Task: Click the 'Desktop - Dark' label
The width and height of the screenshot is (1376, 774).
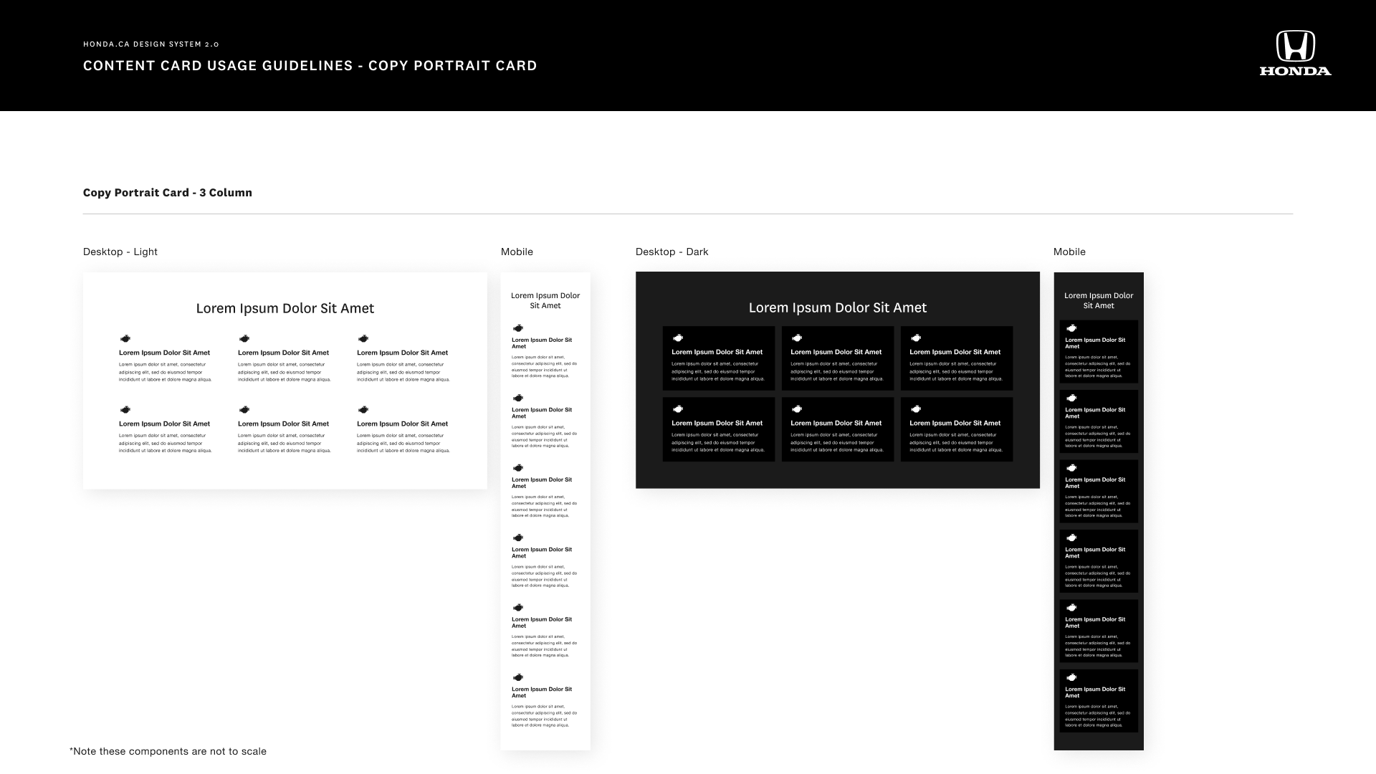Action: pyautogui.click(x=672, y=252)
